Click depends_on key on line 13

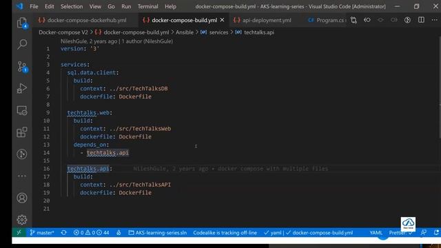(90, 145)
